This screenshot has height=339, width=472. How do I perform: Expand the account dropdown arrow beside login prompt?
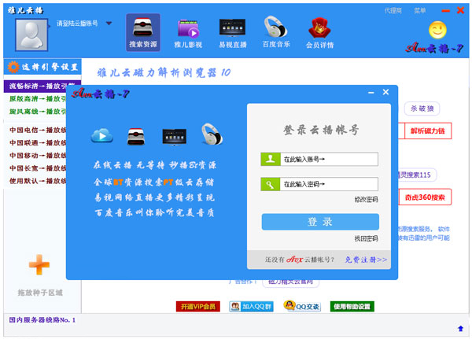(109, 24)
